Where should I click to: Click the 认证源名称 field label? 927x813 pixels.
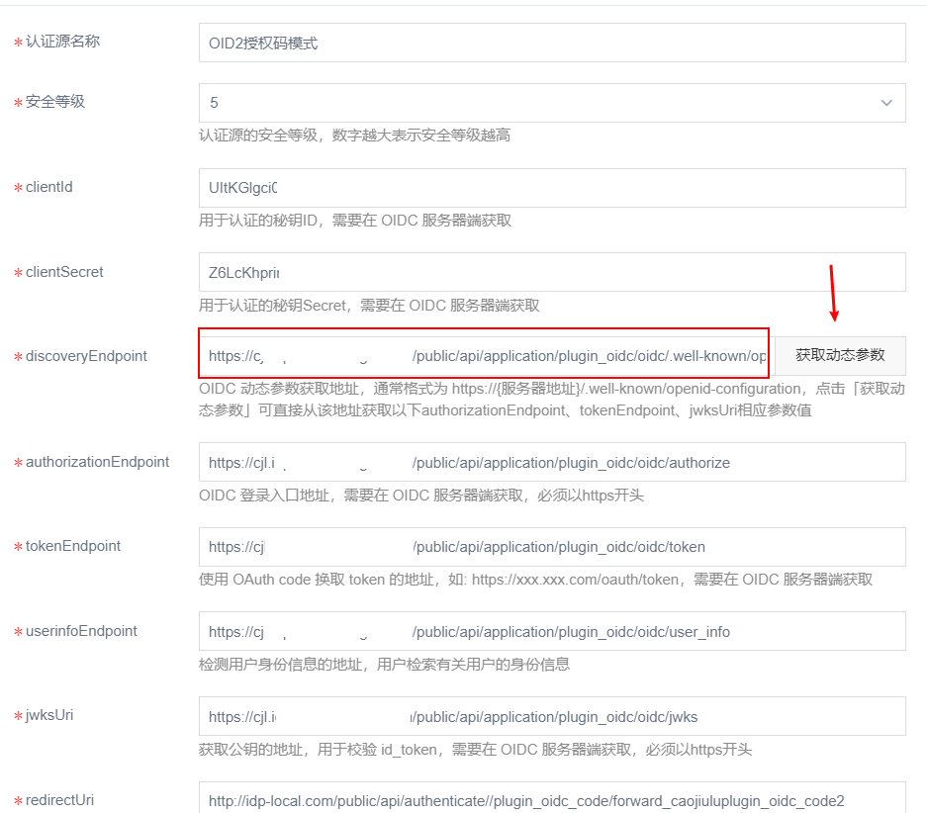tap(62, 42)
